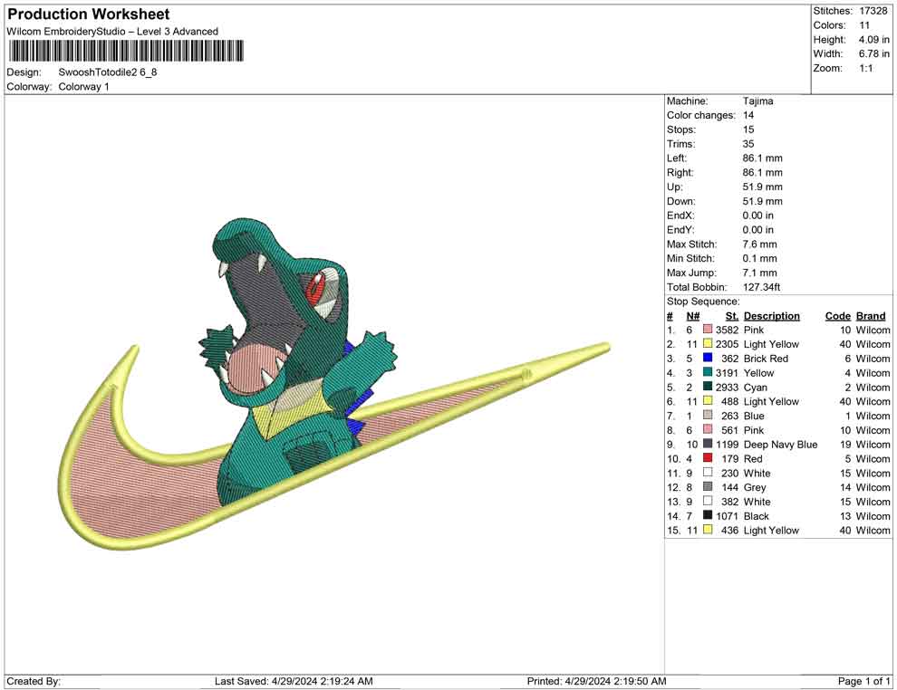Screen dimensions: 897x690
Task: Choose the Grey swatch with 144 stitches
Action: point(708,486)
